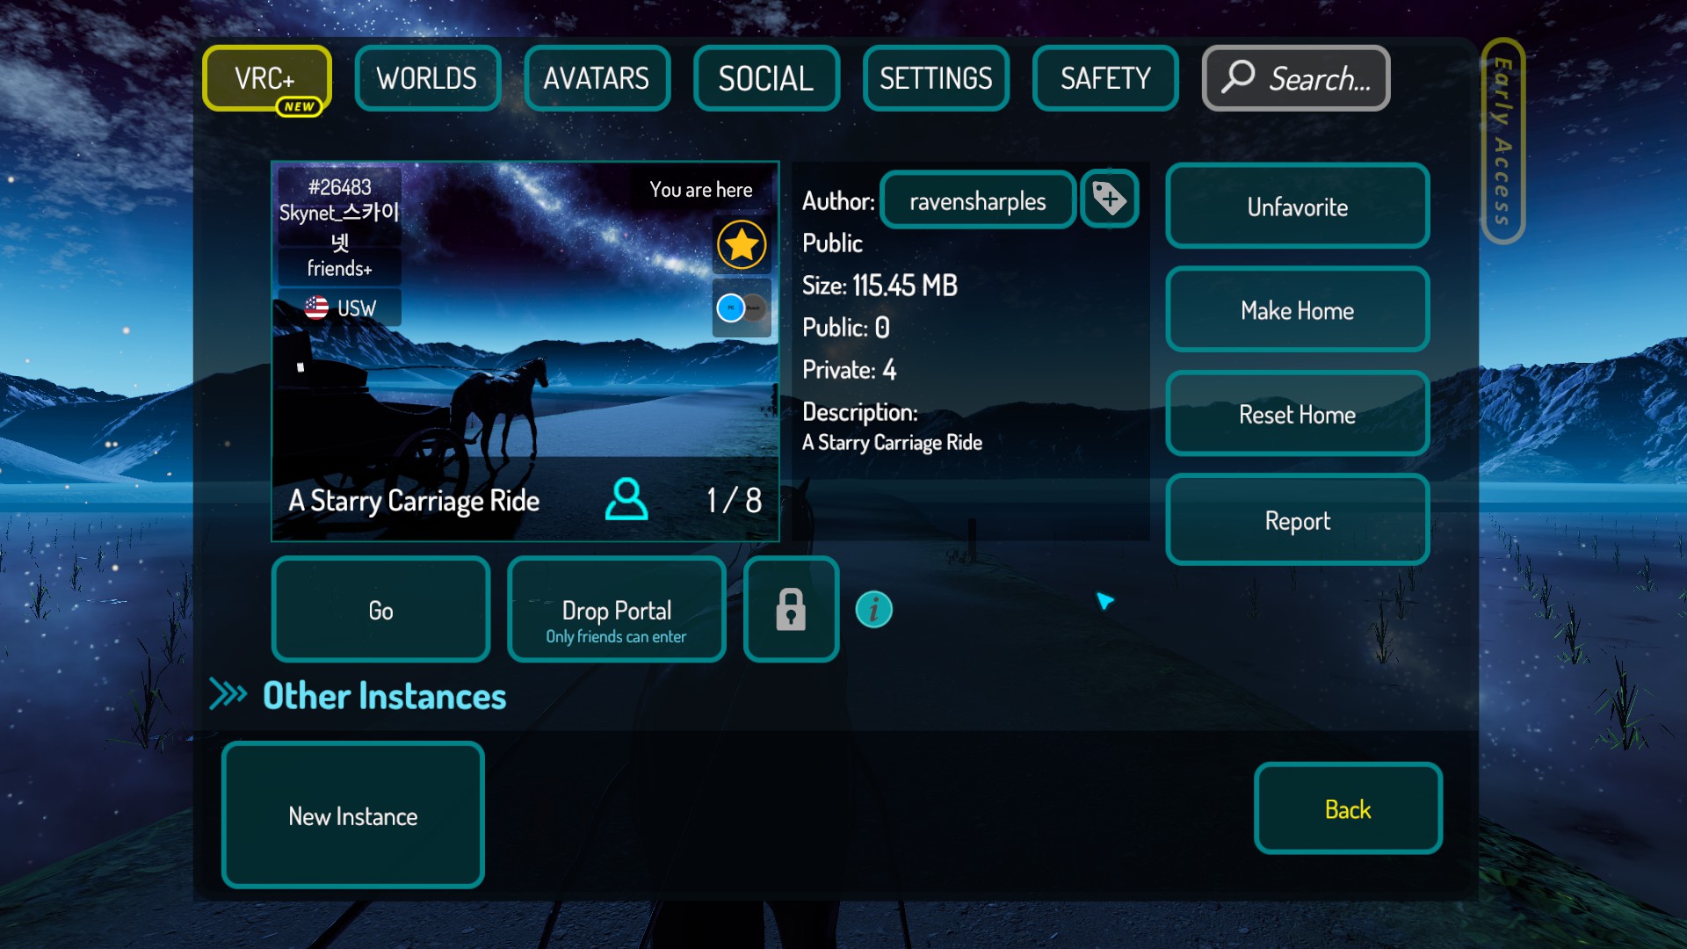Click the NEW badge on VRC+
The height and width of the screenshot is (949, 1687).
click(x=299, y=106)
